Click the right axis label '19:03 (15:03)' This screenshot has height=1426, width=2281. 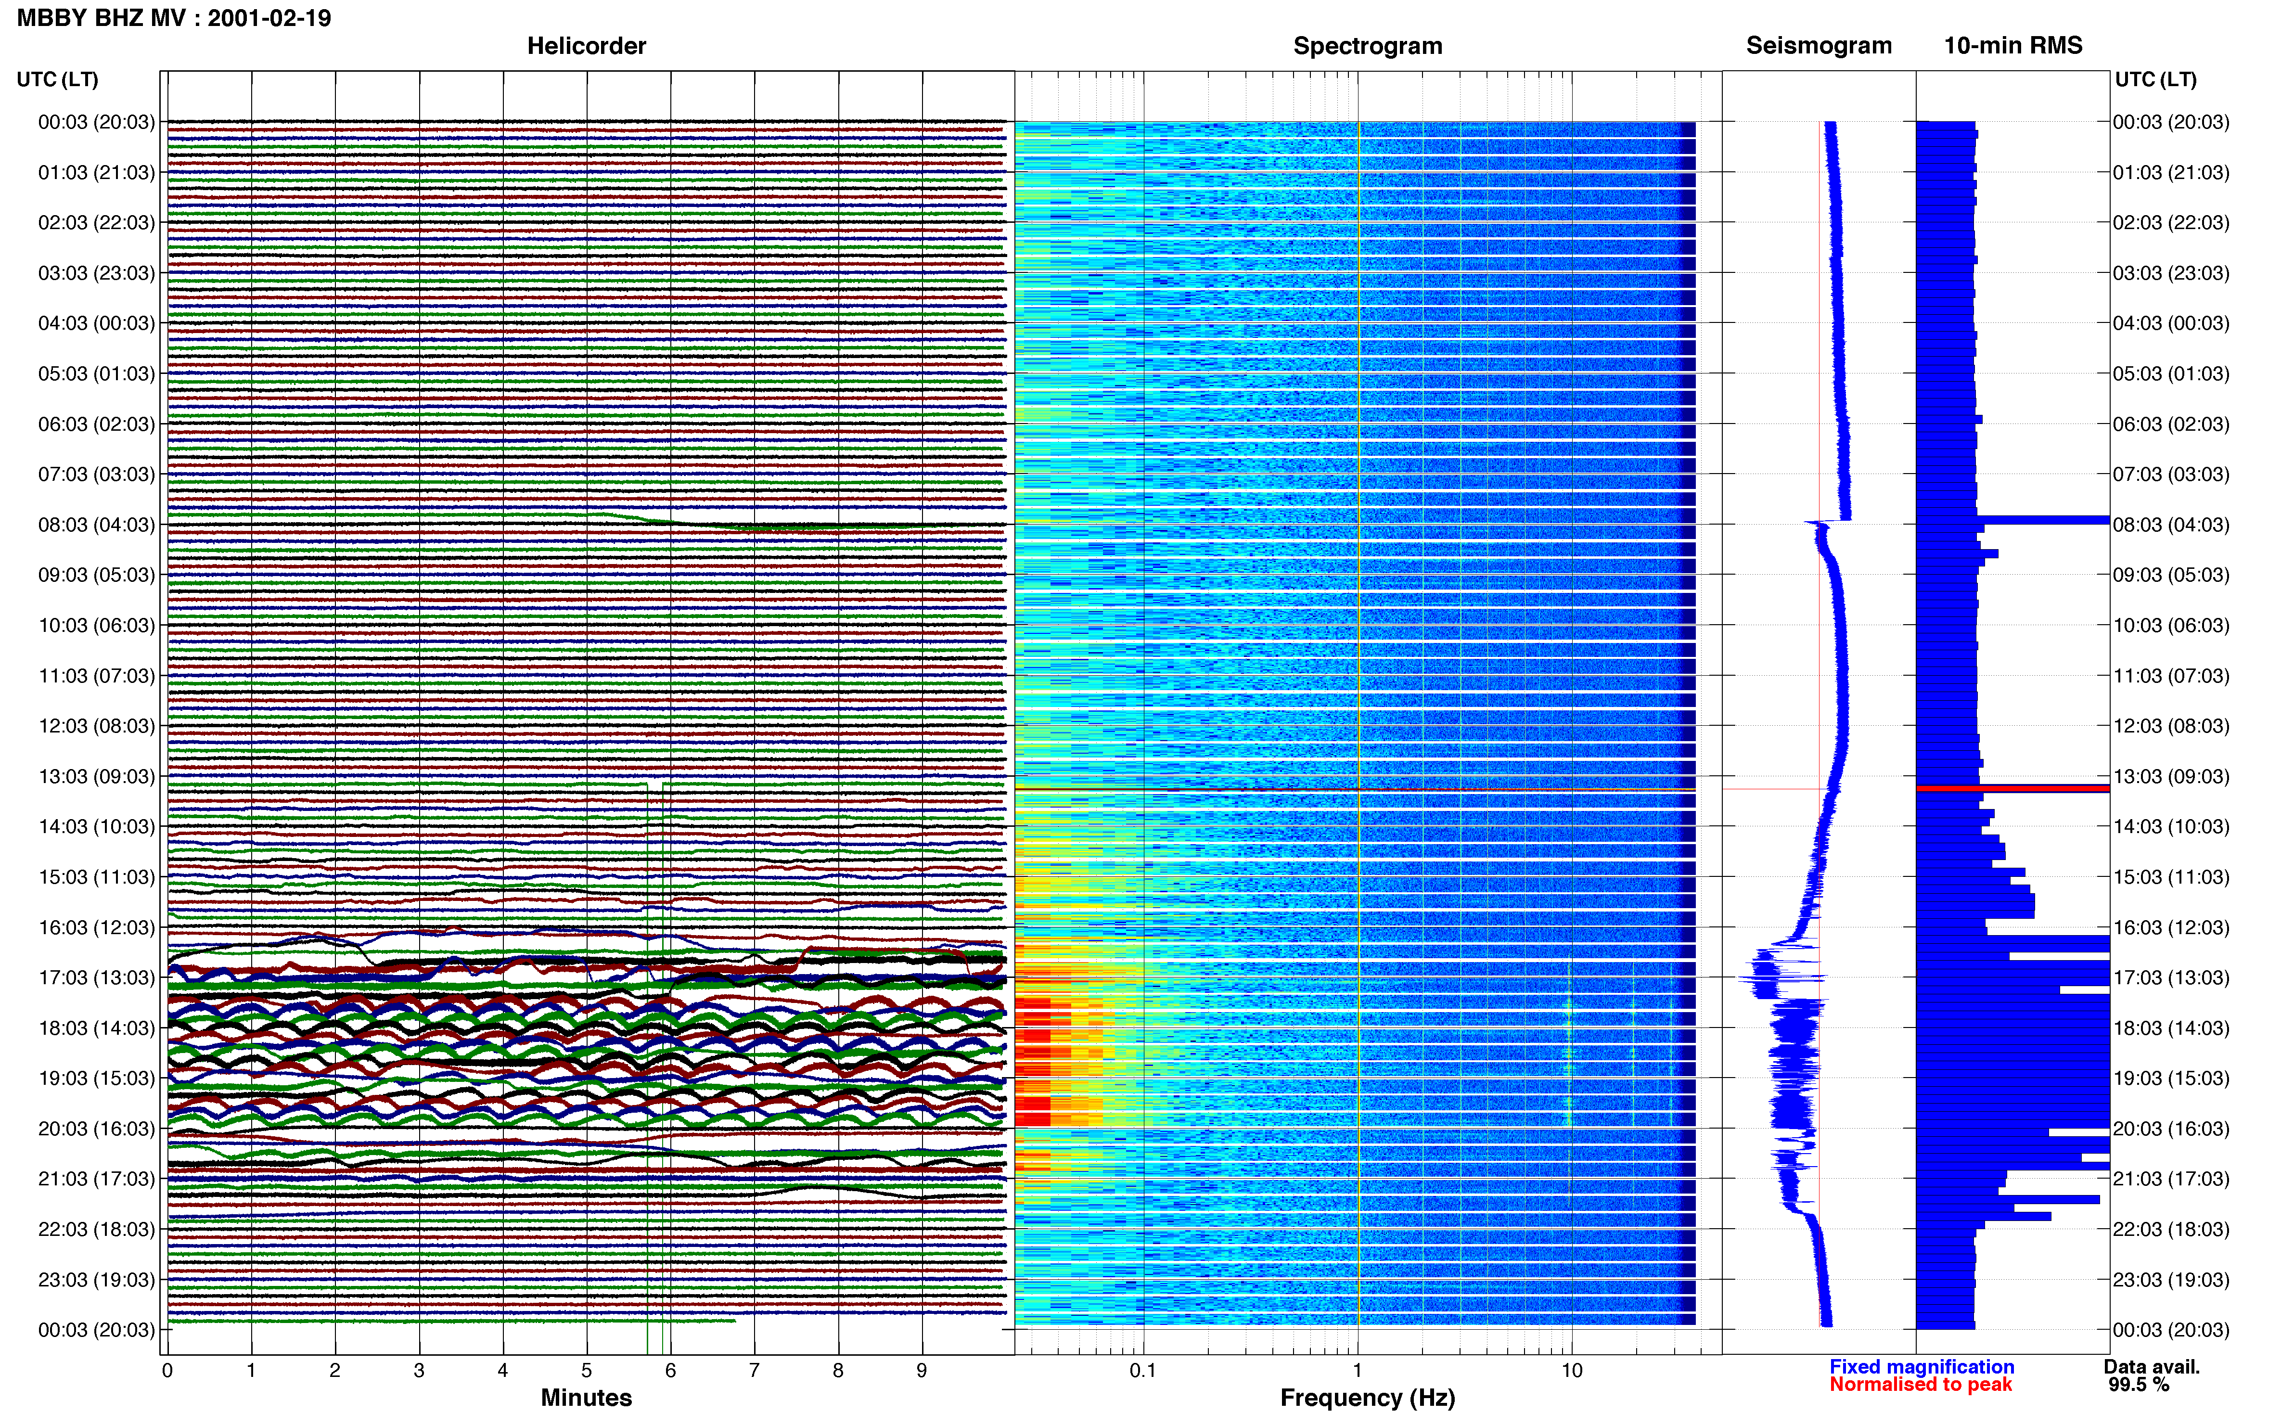click(2171, 1078)
